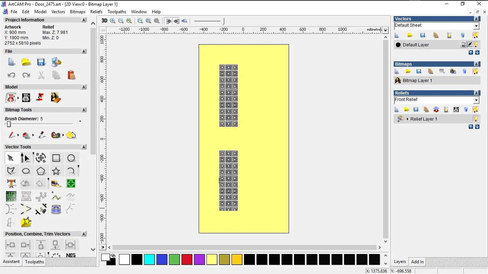The width and height of the screenshot is (488, 274).
Task: Open the Toolpaths menu
Action: click(117, 12)
